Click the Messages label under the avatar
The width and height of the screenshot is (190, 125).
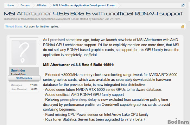tap(16, 85)
